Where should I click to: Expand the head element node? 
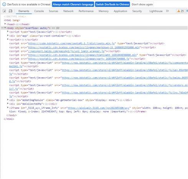point(5,24)
